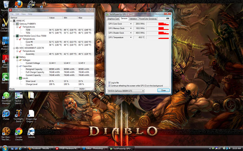Collapse the battery Voltages node

[x=17, y=60]
